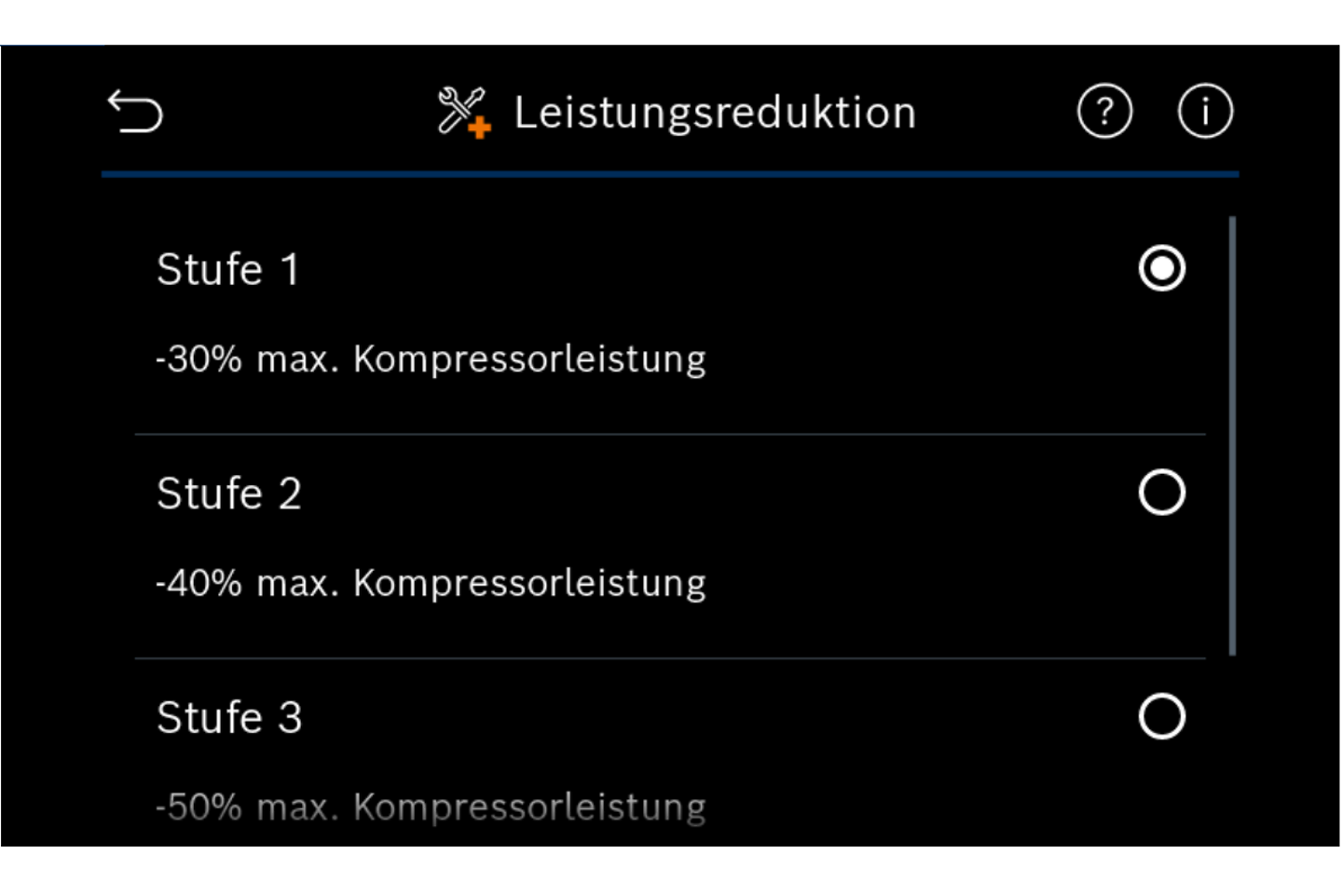Click the -30% max. Kompressorleistung text
Screen dimensions: 1342x894
[x=431, y=359]
